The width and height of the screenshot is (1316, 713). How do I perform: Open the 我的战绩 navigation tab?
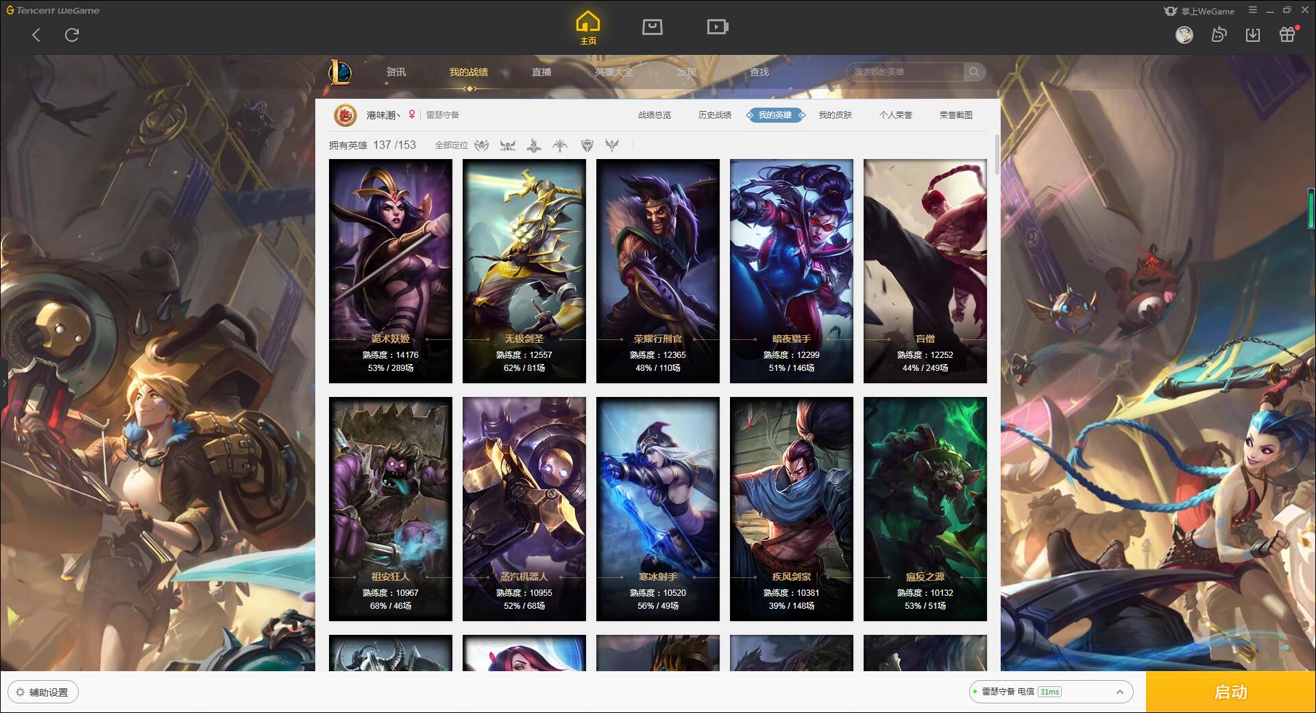click(x=469, y=72)
